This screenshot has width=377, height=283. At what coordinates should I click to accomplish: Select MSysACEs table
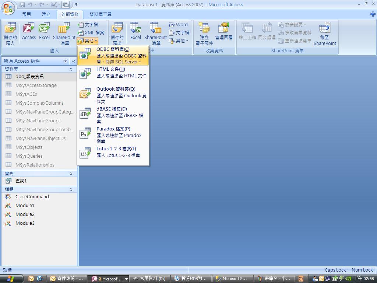[39, 94]
